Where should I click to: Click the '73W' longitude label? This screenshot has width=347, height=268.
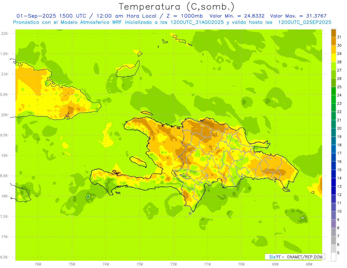[x=140, y=264]
